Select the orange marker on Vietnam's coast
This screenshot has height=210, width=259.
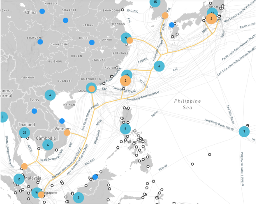(67, 133)
